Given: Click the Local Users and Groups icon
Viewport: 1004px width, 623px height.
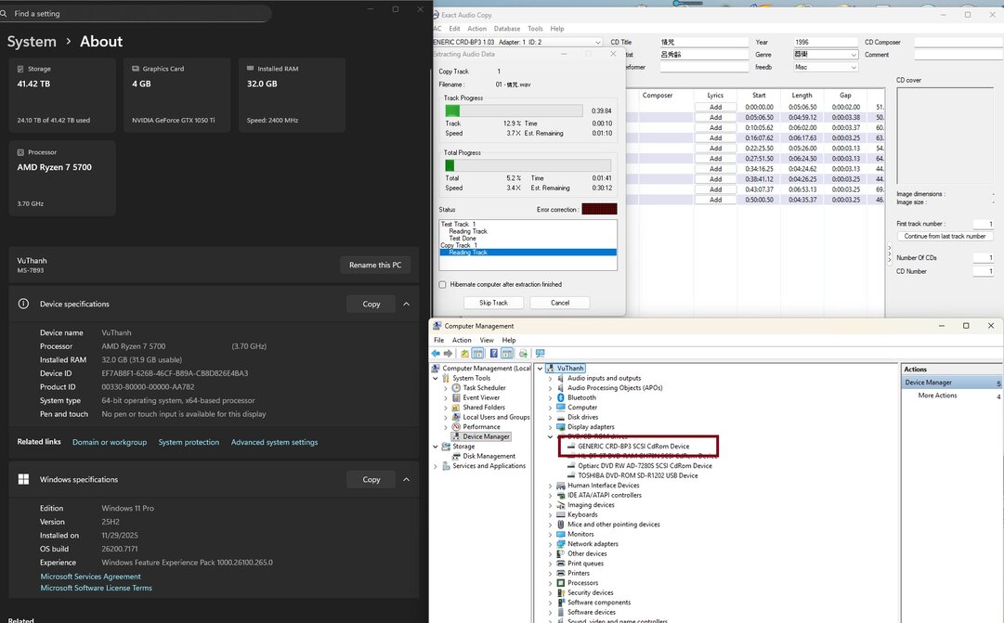Looking at the screenshot, I should 456,417.
